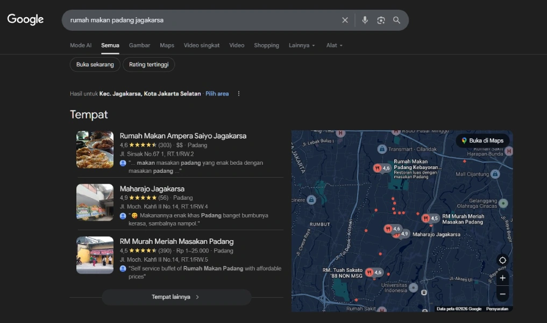Click the Maharajo Jagakarsa 4,9 map pin
The width and height of the screenshot is (547, 323).
click(x=402, y=234)
